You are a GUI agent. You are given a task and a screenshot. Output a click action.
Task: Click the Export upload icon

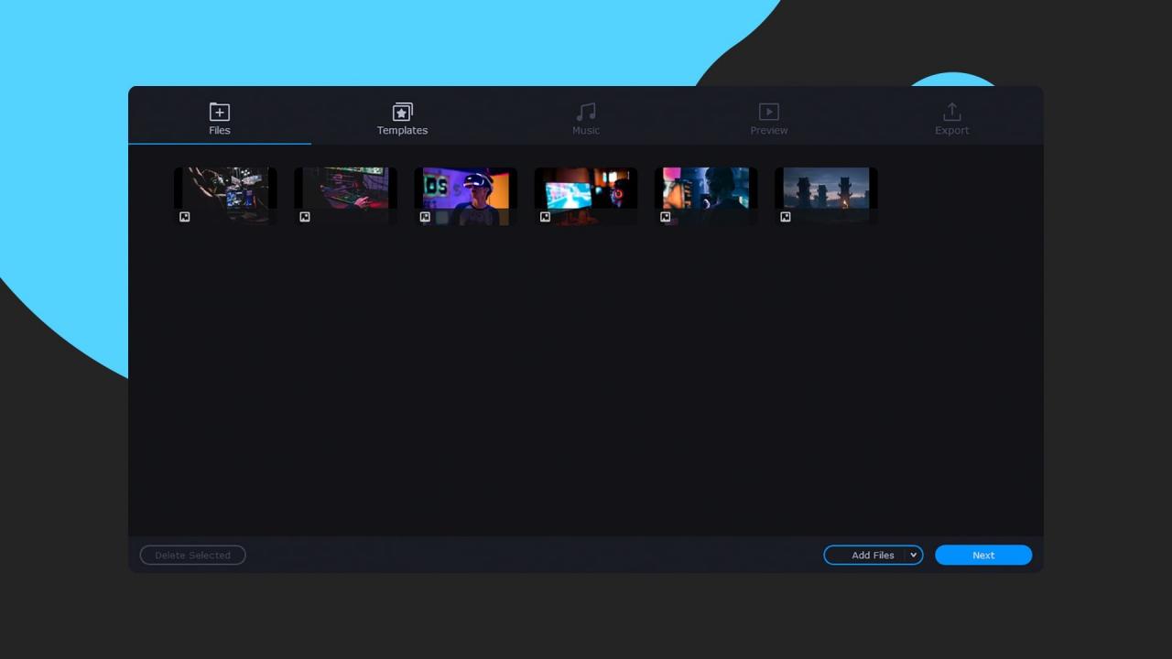point(951,111)
